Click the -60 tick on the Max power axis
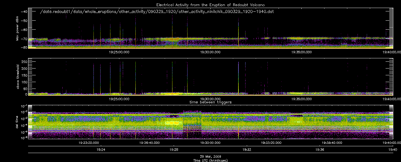The height and width of the screenshot is (162, 401). pyautogui.click(x=24, y=30)
